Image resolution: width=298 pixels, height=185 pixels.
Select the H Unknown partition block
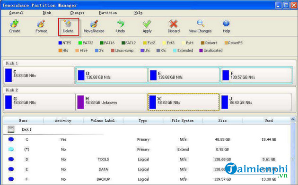pos(112,102)
